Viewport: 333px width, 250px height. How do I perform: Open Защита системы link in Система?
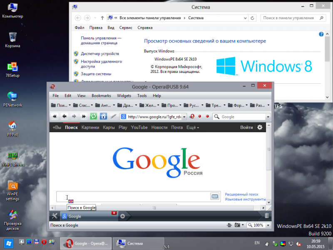[96, 74]
